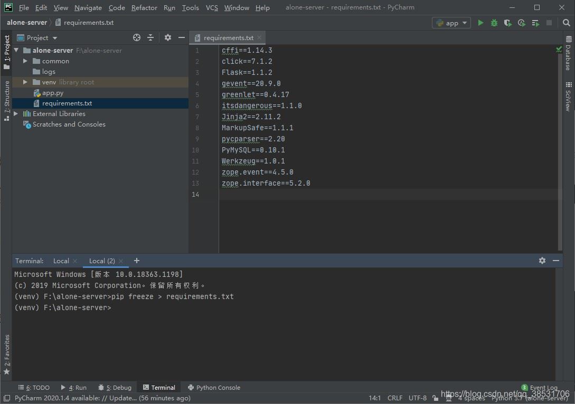
Task: Expand External Libraries node
Action: 16,114
